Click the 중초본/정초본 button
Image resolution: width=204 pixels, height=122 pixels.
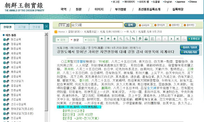click(x=190, y=47)
